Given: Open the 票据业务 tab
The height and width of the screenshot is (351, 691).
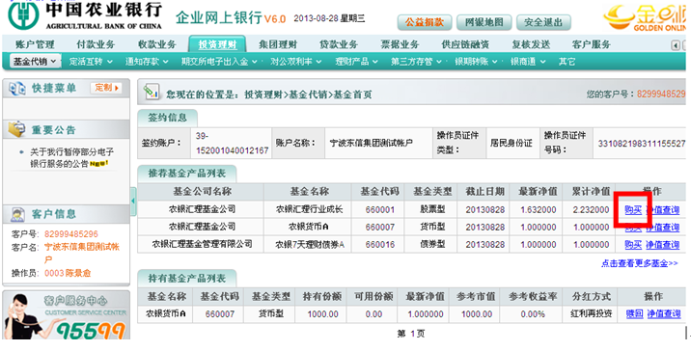Looking at the screenshot, I should pyautogui.click(x=400, y=44).
